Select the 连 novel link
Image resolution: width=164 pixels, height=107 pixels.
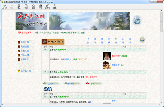[x=102, y=39]
